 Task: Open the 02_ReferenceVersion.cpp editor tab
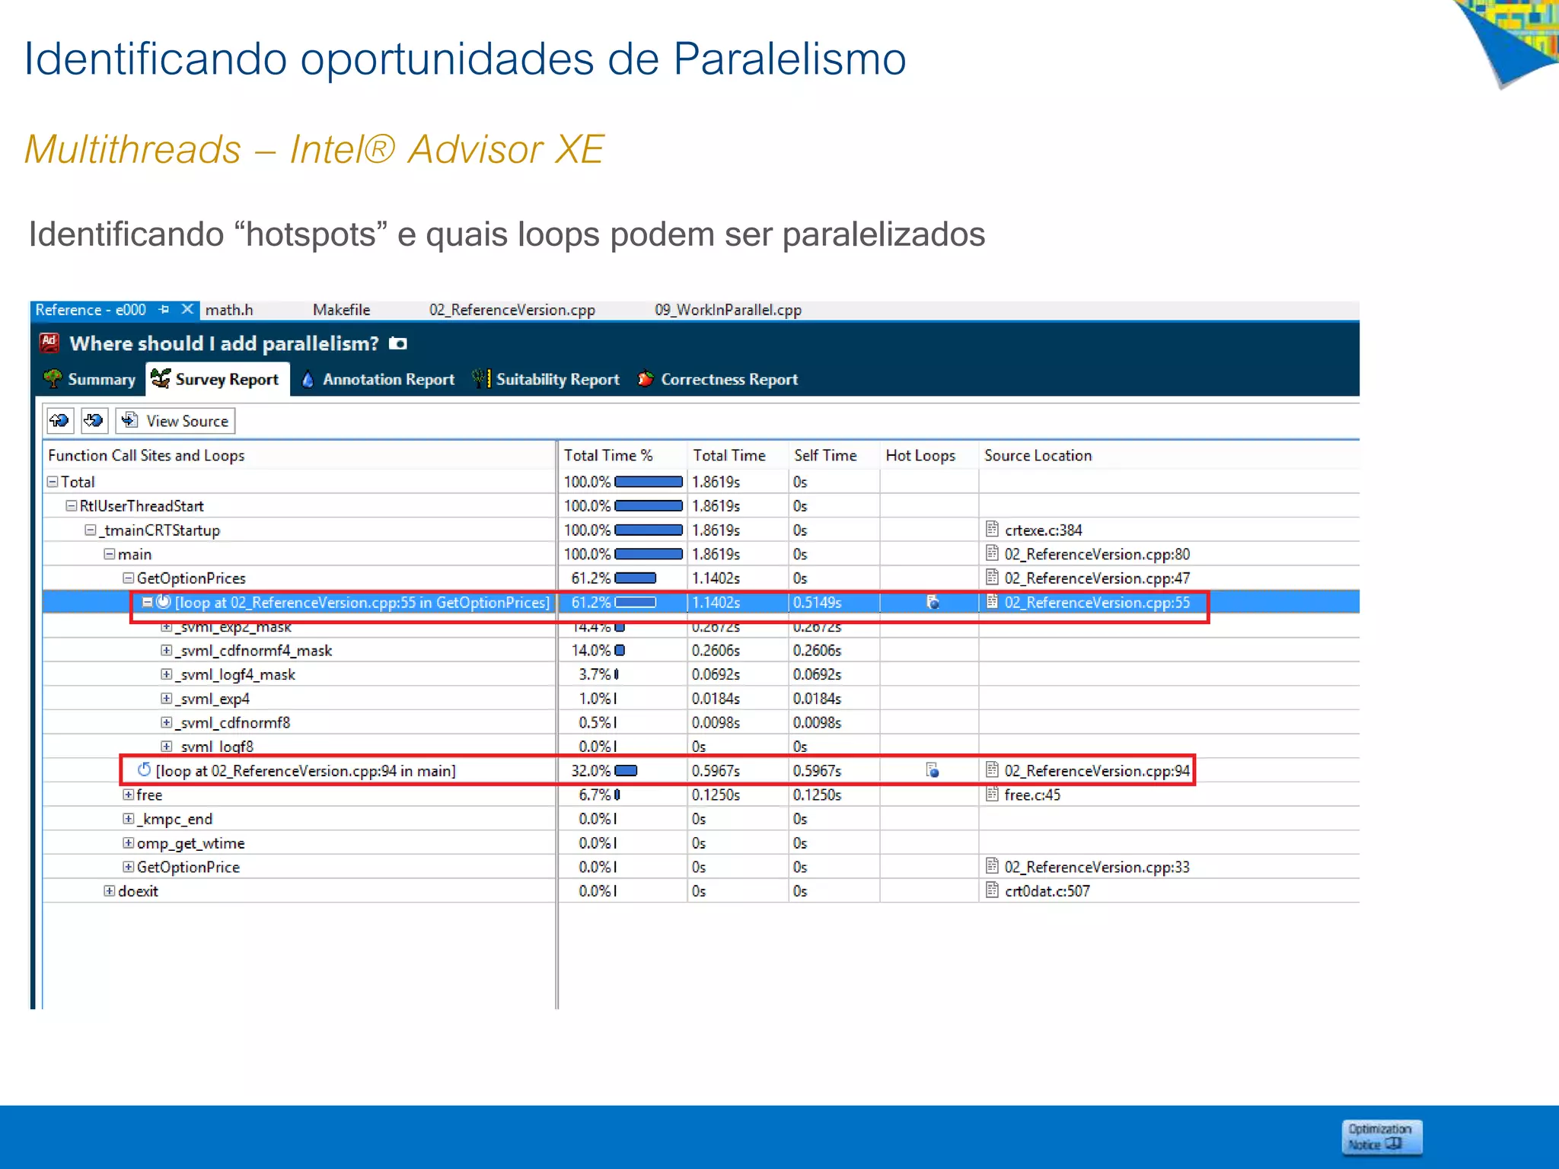512,310
